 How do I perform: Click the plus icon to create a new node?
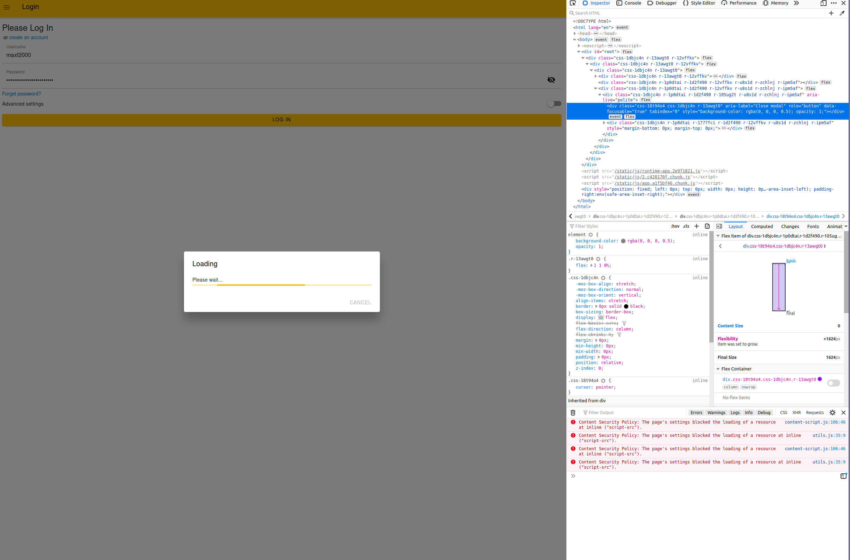tap(831, 13)
